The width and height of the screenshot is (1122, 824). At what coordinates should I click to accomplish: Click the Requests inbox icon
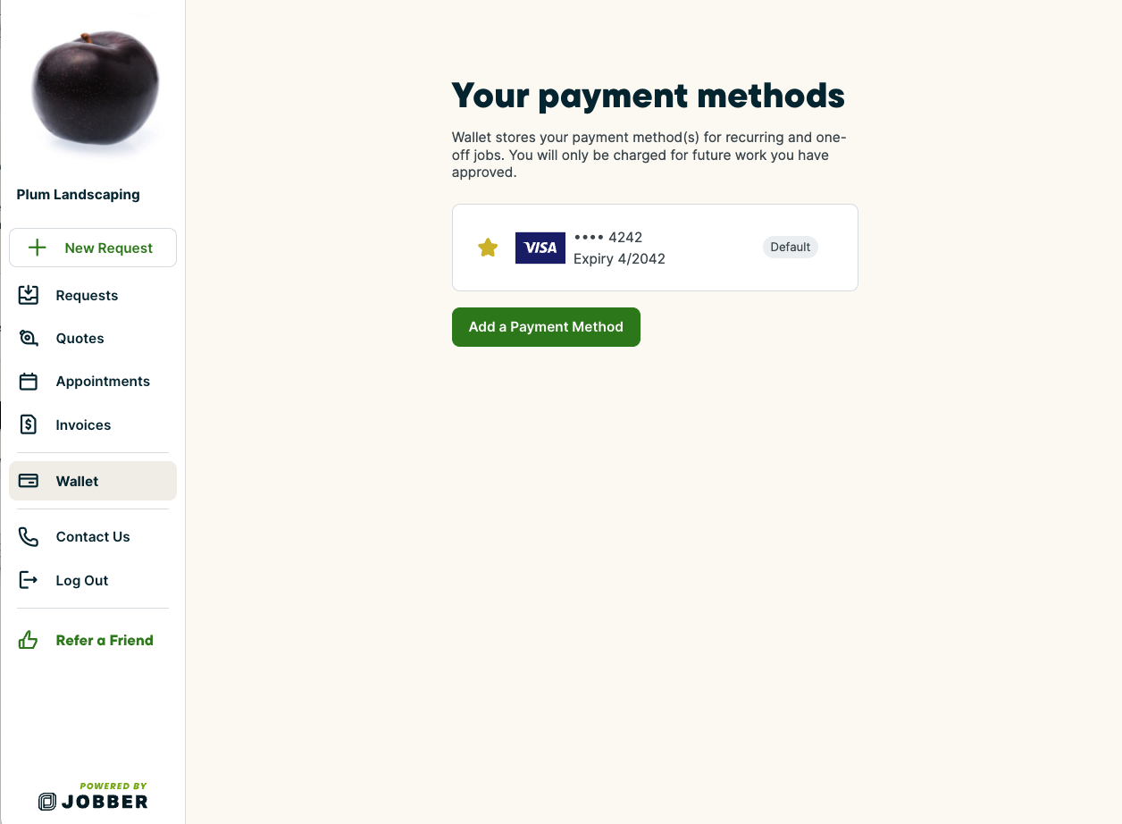29,295
